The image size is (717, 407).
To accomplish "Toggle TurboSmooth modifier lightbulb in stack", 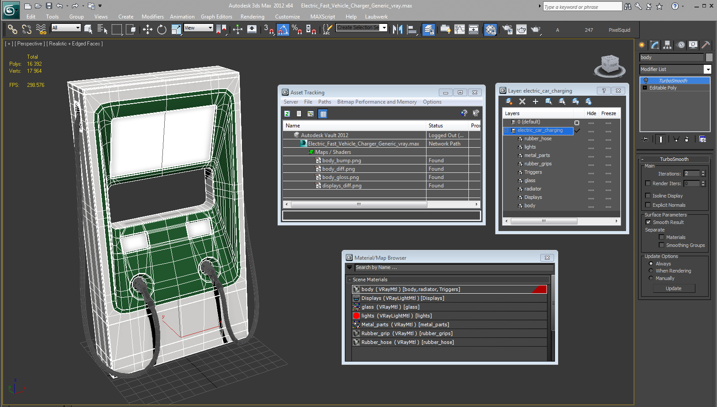I will pos(646,81).
